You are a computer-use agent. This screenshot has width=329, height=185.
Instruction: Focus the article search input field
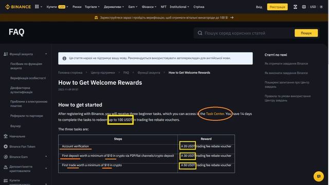click(x=245, y=33)
